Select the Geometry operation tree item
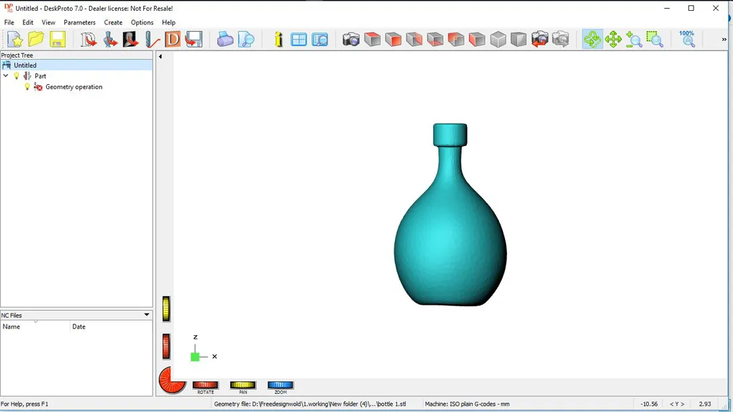The image size is (733, 412). (x=74, y=86)
